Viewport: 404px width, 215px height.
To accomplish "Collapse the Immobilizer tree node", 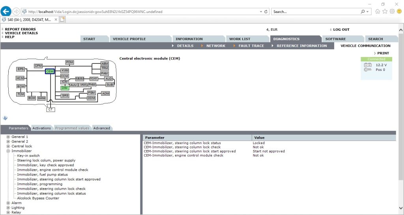I will [8, 151].
